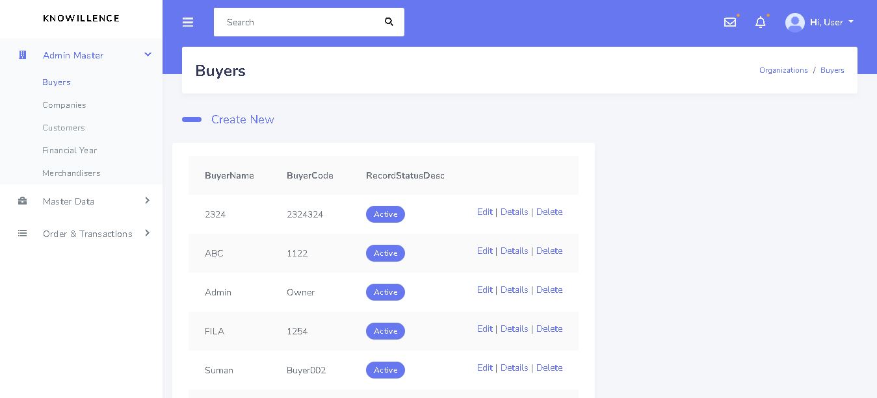View Details of the Admin buyer
Viewport: 877px width, 398px height.
514,290
